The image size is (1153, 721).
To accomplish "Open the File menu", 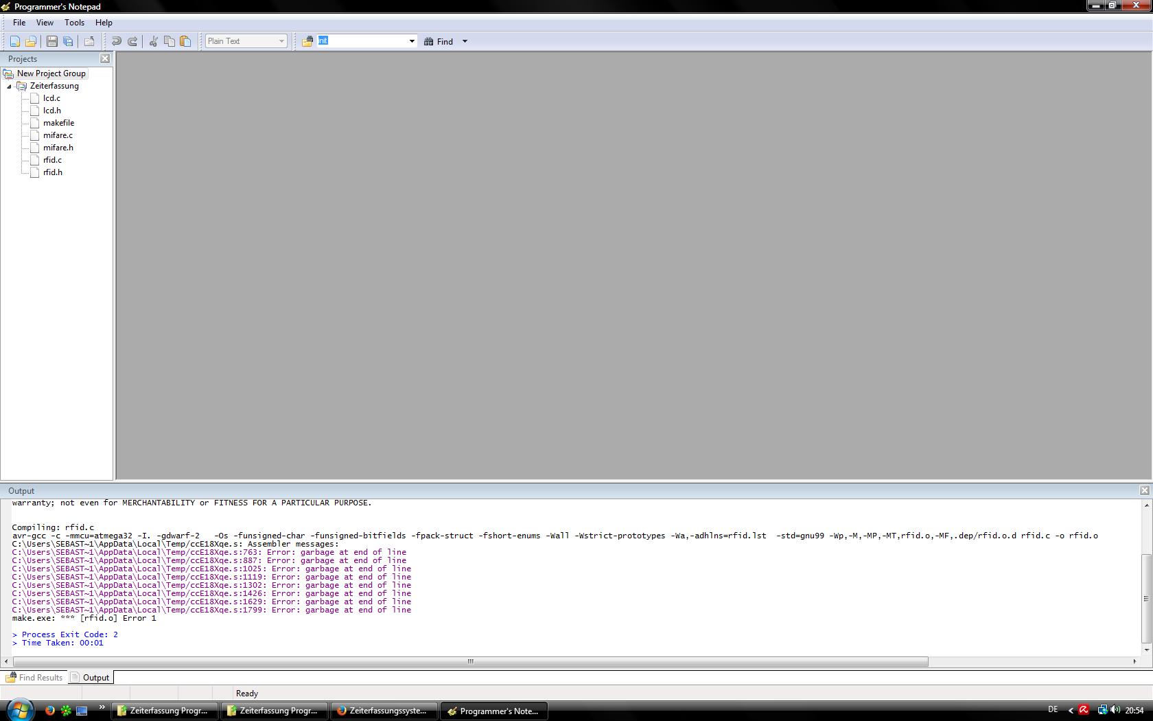I will click(19, 23).
